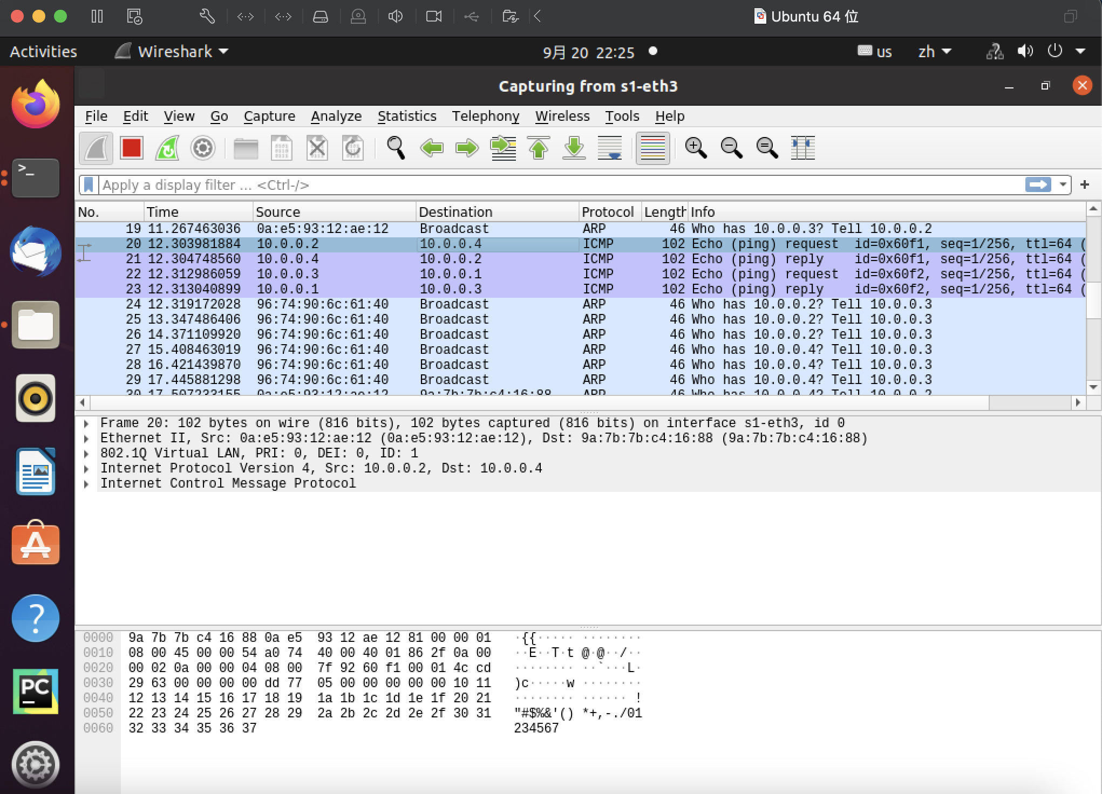
Task: Click the add filter button plus
Action: click(x=1085, y=185)
